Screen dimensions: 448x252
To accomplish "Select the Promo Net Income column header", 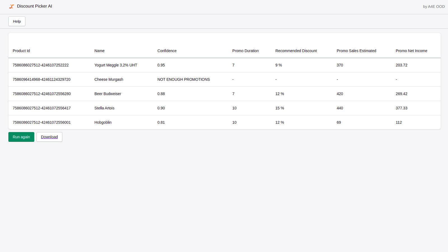I will [411, 51].
